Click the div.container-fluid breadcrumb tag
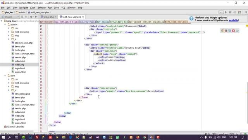 (66, 22)
